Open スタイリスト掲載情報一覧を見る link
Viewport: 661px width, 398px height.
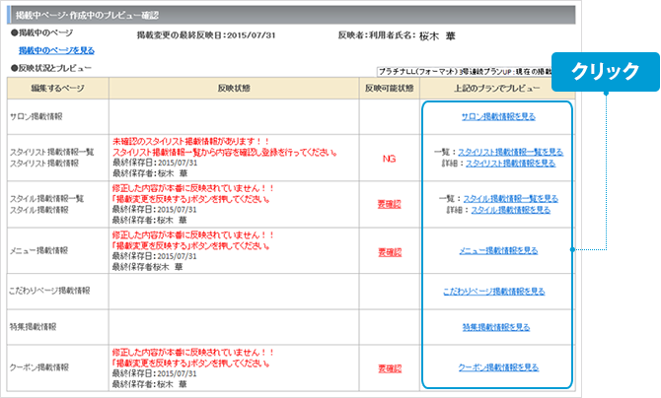(x=510, y=152)
